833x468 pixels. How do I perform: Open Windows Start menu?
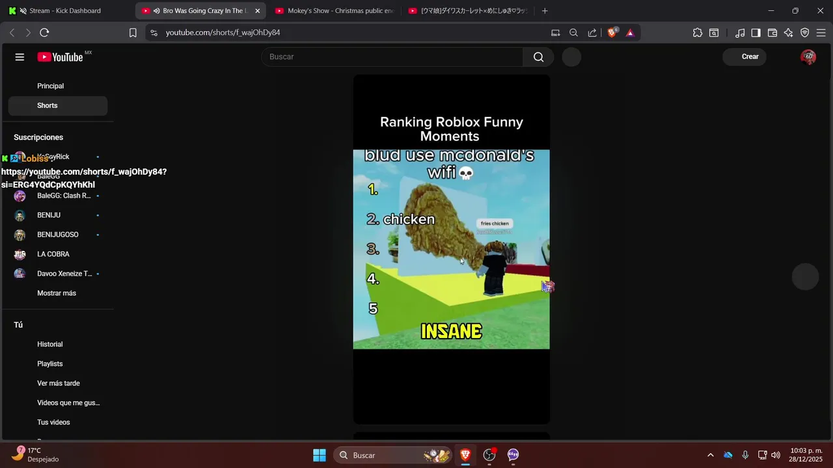coord(320,455)
